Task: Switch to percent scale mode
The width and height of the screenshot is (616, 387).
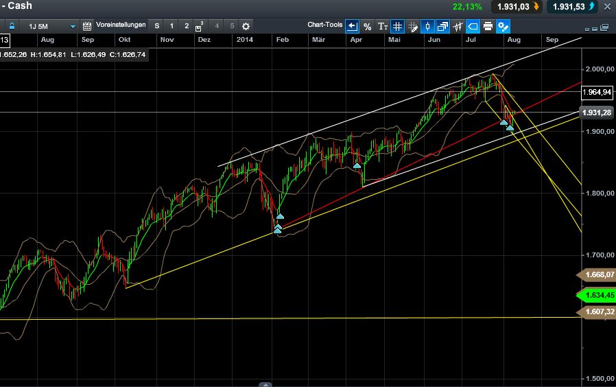Action: (367, 26)
